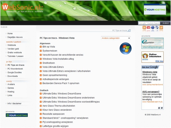Open Info / disclaimer page
Screen dimensions: 171x128
click(15, 103)
